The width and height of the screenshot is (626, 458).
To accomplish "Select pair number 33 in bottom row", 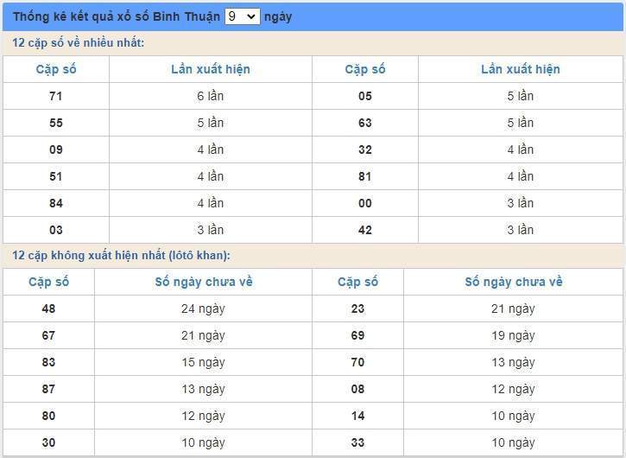I will point(357,442).
